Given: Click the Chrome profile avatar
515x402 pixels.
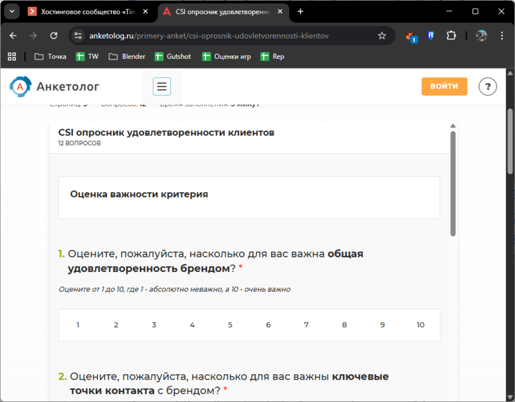Looking at the screenshot, I should (x=482, y=36).
